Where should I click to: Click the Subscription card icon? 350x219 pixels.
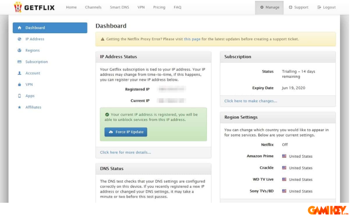click(x=19, y=62)
